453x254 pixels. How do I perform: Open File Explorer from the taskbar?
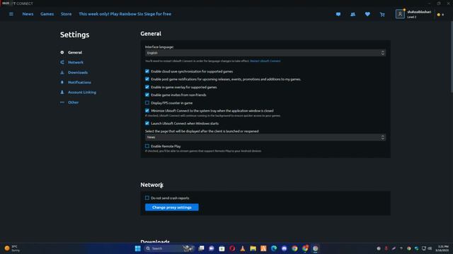(x=253, y=248)
